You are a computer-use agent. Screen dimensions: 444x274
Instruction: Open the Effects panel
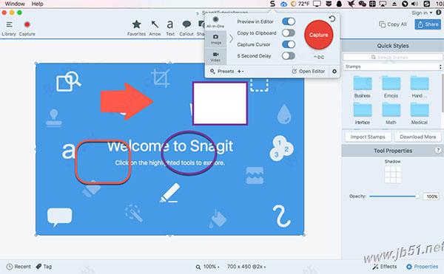click(x=385, y=267)
